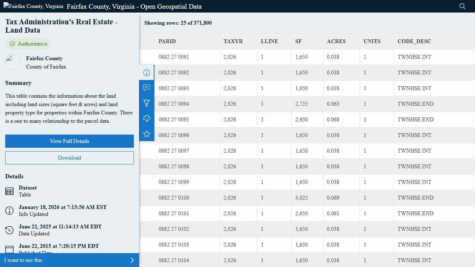Click the Fairfax County avatar image

tap(13, 62)
